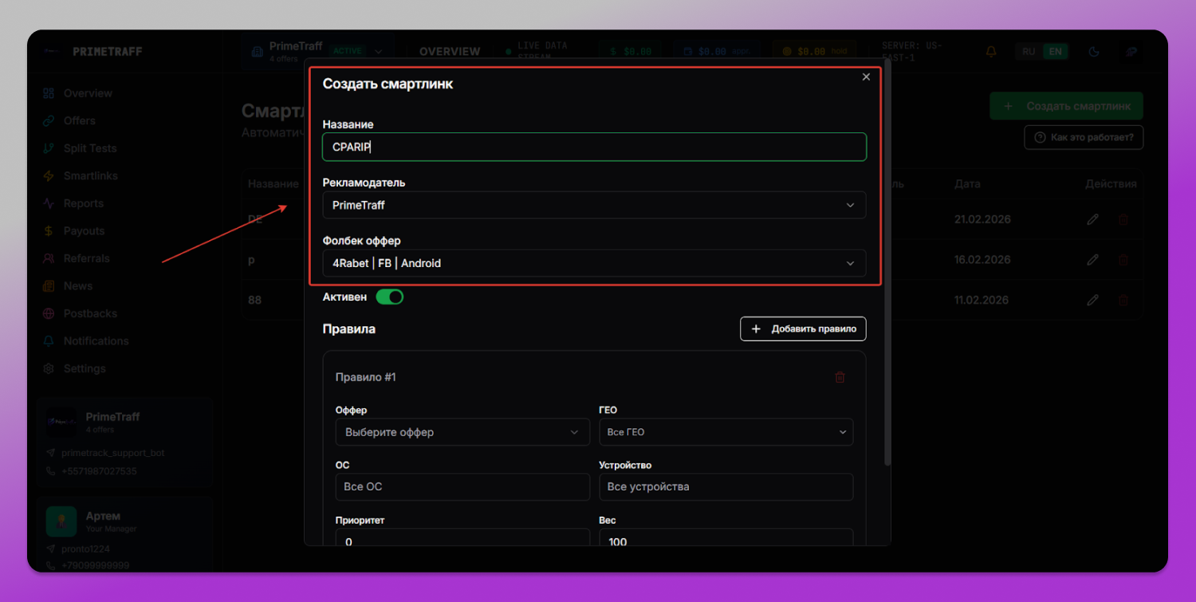Open the Рекламодатель dropdown
This screenshot has height=602, width=1196.
pyautogui.click(x=594, y=205)
